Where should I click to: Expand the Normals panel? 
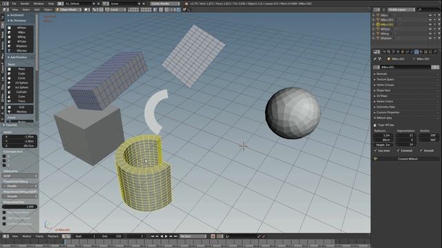click(382, 74)
